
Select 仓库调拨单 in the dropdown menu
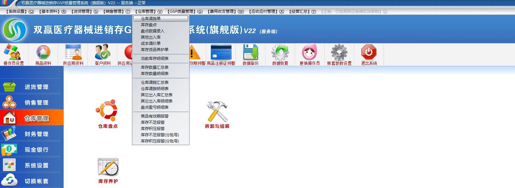tap(161, 19)
